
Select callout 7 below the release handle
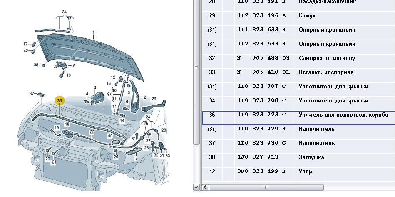coord(136,158)
